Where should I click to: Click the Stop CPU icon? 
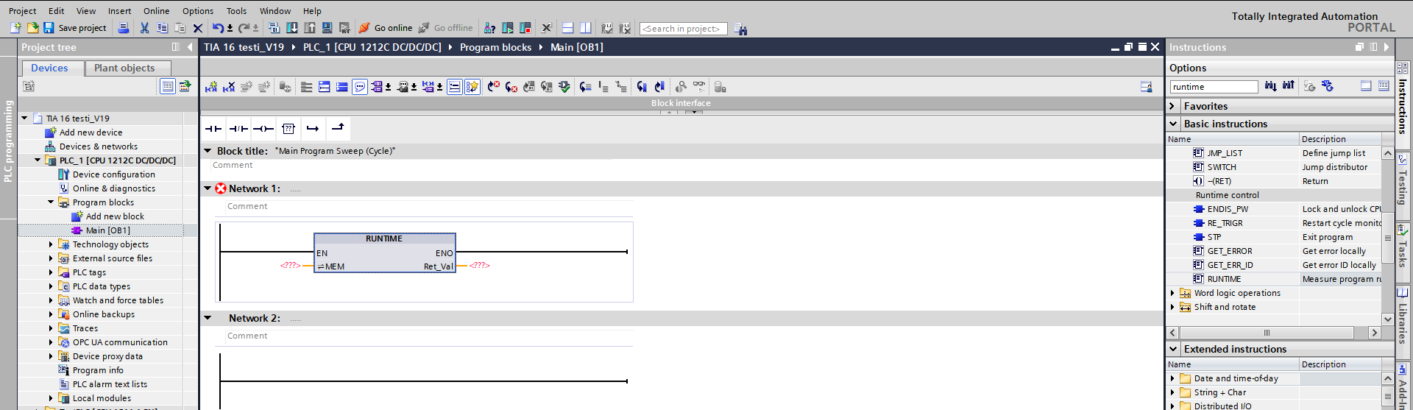click(x=525, y=28)
